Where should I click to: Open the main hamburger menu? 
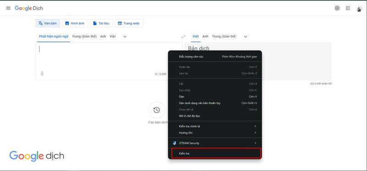click(x=8, y=8)
